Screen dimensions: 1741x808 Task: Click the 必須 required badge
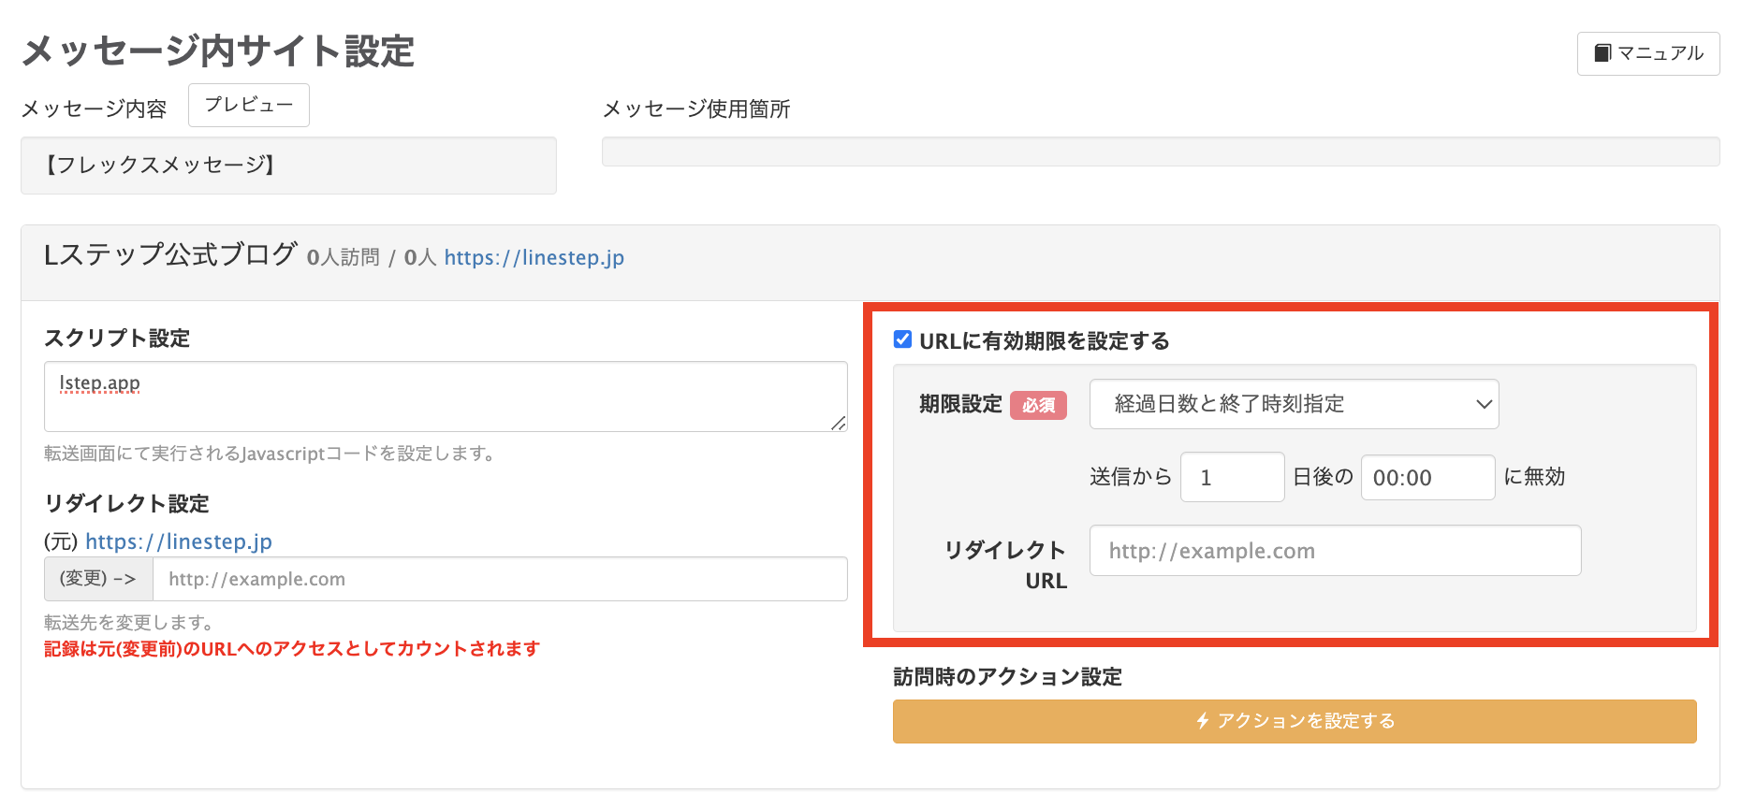[1038, 405]
